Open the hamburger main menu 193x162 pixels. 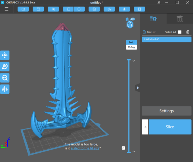[7, 9]
